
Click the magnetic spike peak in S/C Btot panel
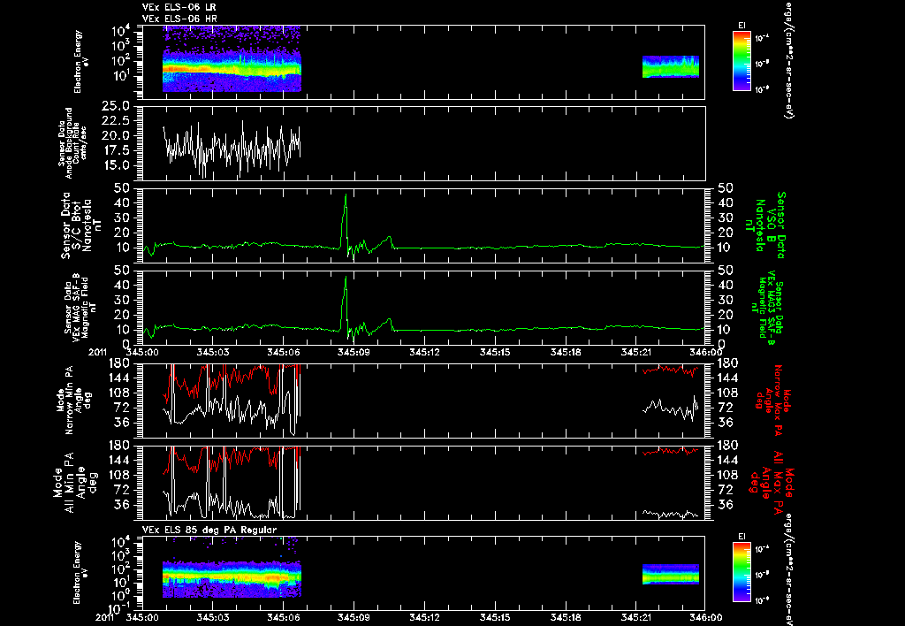(346, 195)
